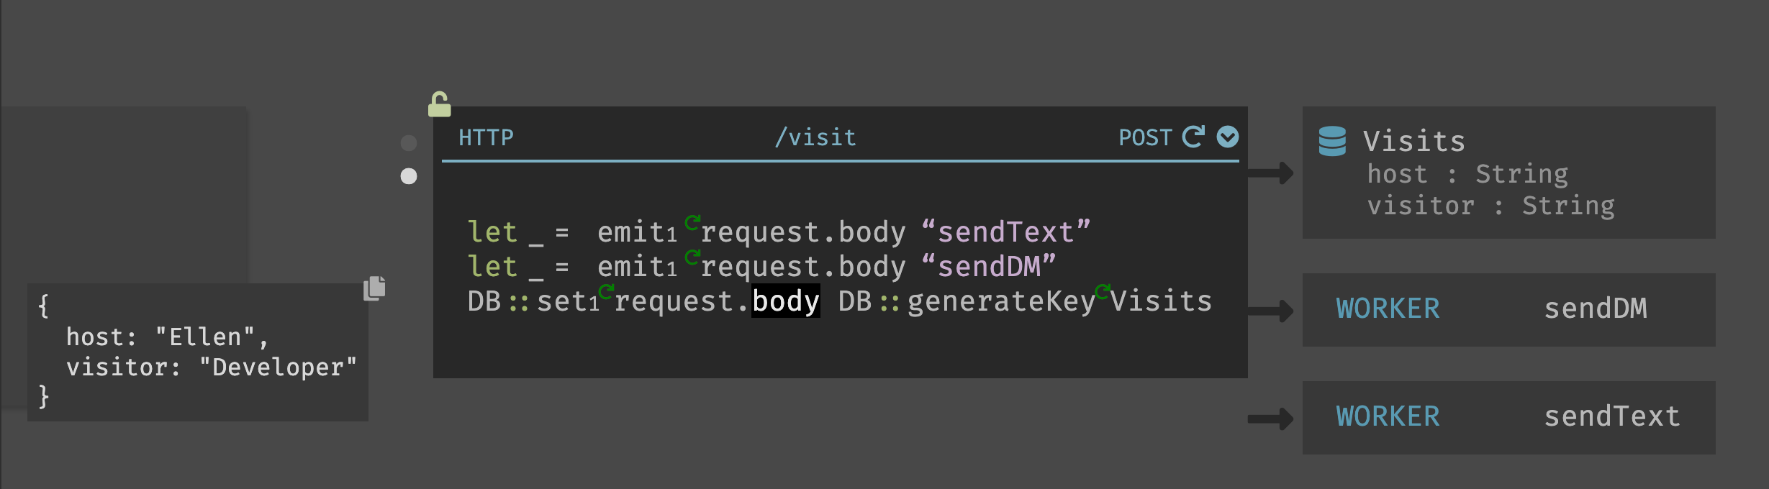Click the "sendText" string in first line
The height and width of the screenshot is (489, 1769).
[x=1005, y=232]
